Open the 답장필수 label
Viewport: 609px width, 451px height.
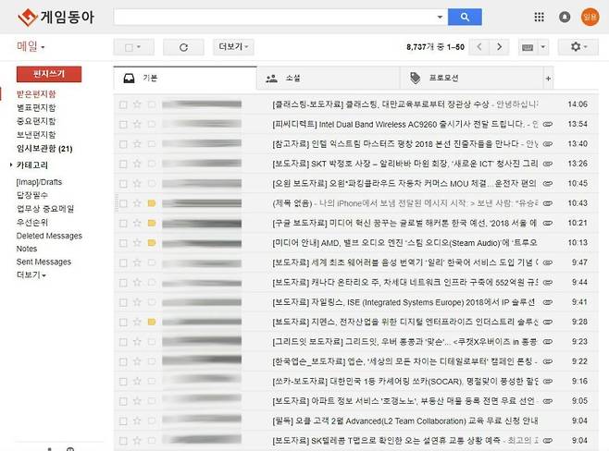(x=31, y=195)
